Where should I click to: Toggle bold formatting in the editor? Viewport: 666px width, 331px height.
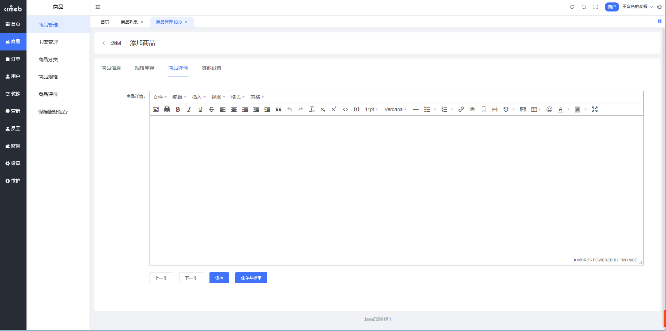click(178, 109)
